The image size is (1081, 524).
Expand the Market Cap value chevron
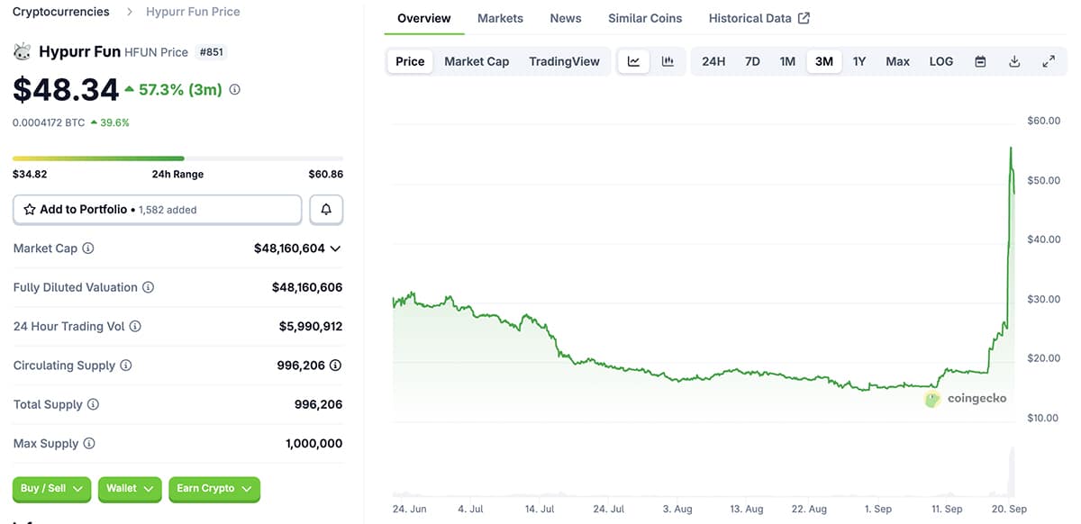tap(336, 248)
